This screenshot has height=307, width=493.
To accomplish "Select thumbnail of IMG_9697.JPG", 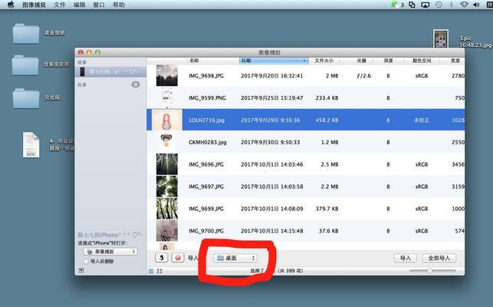I will coord(167,187).
